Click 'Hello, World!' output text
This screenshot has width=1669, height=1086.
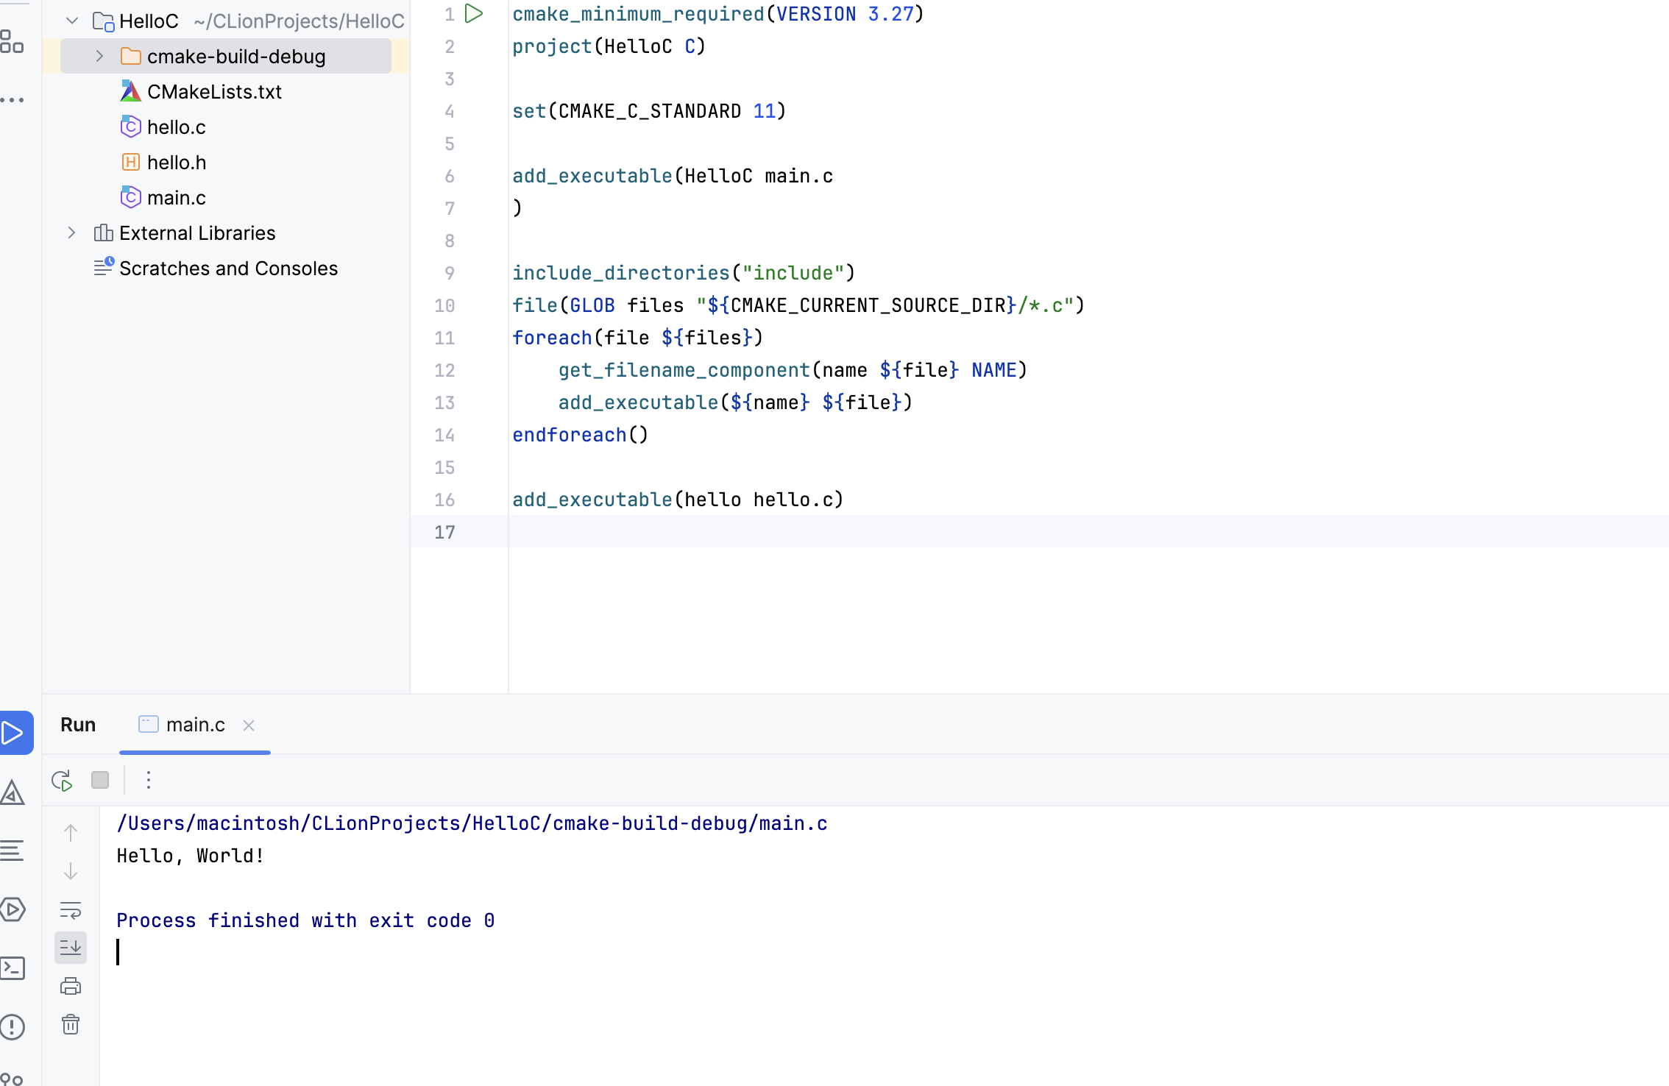coord(191,856)
